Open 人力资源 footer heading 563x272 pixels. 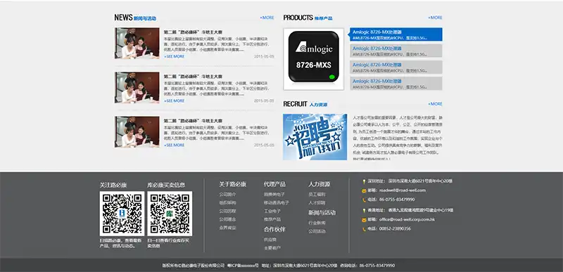319,184
